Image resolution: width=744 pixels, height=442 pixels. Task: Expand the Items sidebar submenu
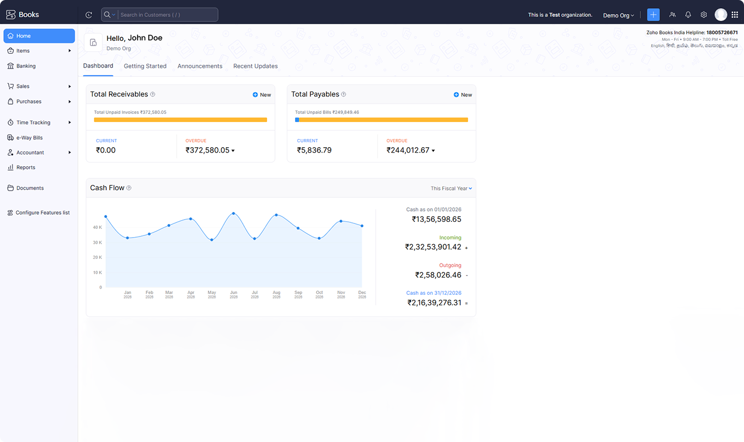(x=69, y=51)
